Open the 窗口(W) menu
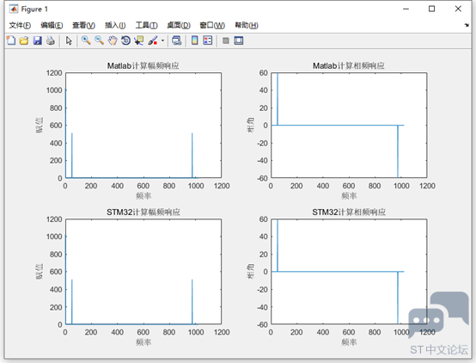The height and width of the screenshot is (363, 476). 212,25
